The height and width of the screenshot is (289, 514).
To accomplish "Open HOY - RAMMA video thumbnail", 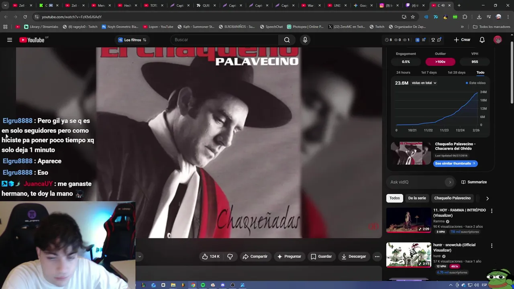I will [x=408, y=220].
